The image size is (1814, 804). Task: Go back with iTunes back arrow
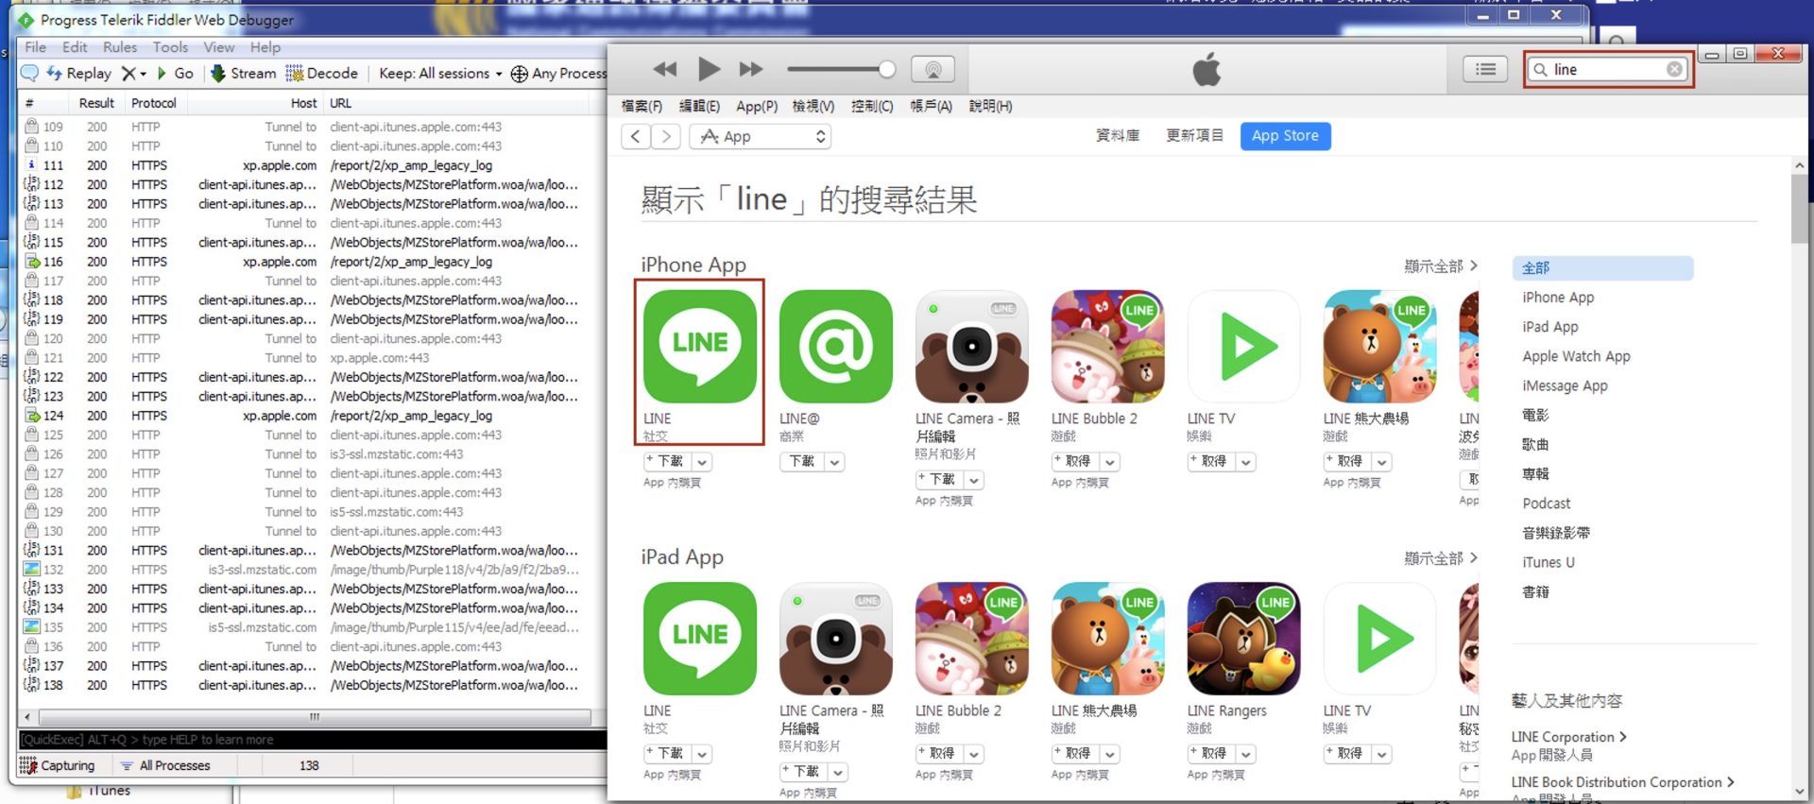coord(636,136)
